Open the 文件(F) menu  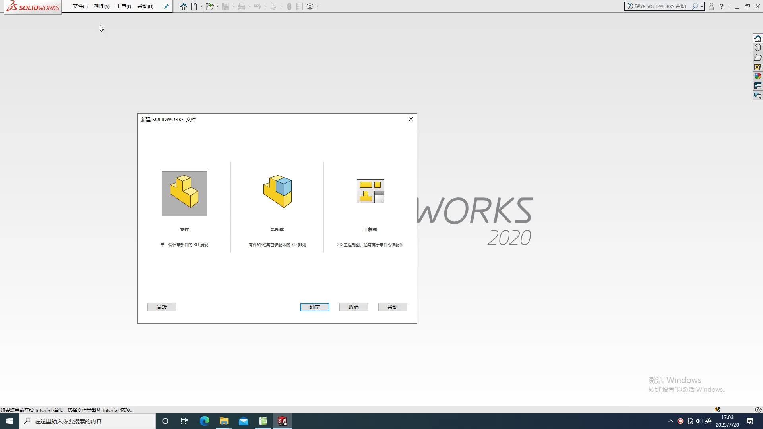coord(80,6)
